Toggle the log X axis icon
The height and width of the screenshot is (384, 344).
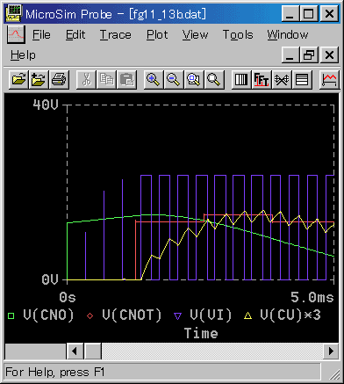[x=241, y=79]
